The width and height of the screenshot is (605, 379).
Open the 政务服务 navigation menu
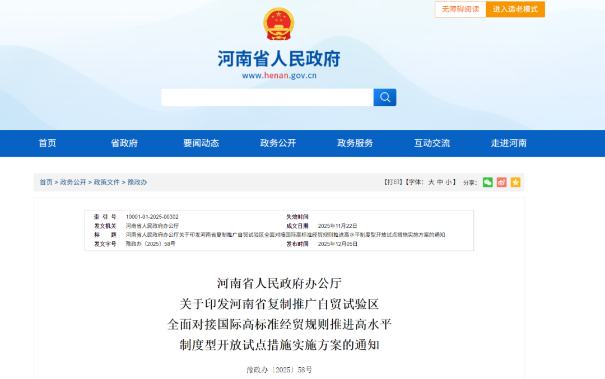tap(354, 143)
